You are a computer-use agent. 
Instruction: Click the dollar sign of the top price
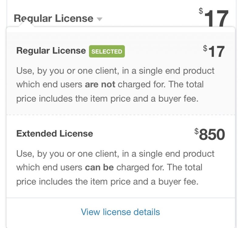(x=201, y=11)
